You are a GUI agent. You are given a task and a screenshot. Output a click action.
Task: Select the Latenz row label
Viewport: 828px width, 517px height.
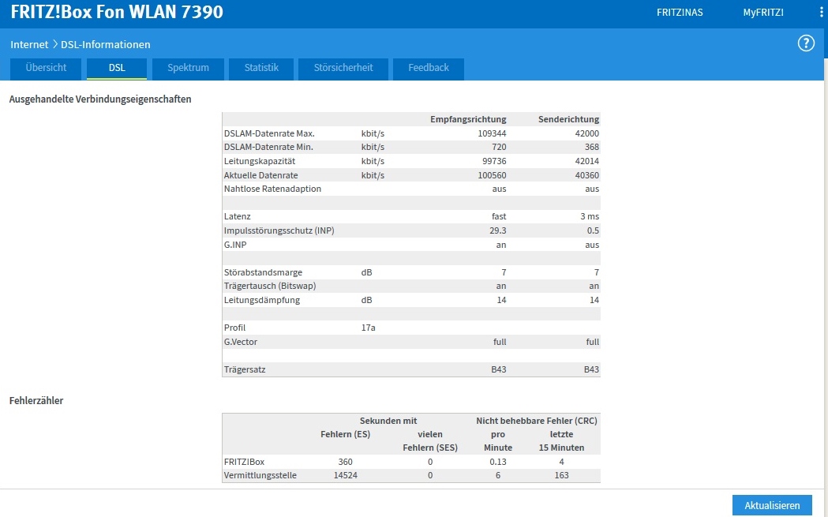[x=237, y=216]
